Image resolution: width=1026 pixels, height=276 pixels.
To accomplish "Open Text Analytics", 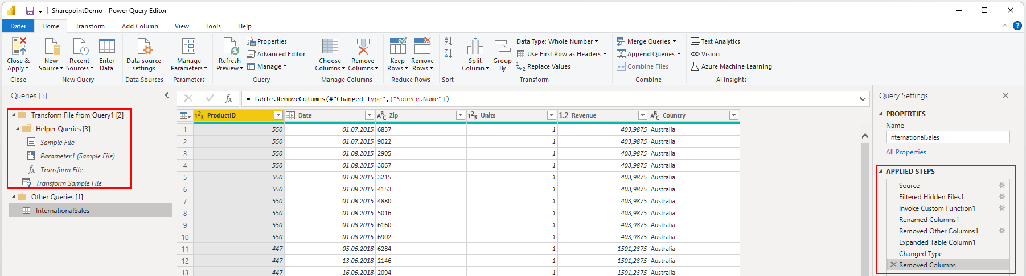I will click(x=715, y=41).
